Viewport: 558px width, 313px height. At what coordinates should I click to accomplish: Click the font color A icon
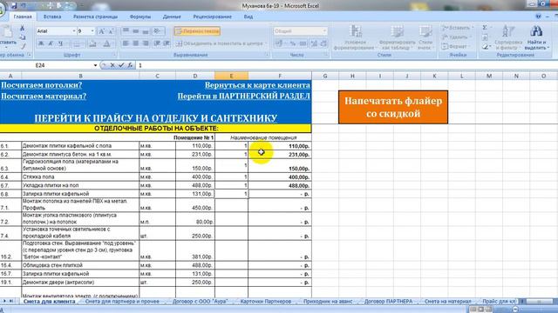pyautogui.click(x=106, y=44)
